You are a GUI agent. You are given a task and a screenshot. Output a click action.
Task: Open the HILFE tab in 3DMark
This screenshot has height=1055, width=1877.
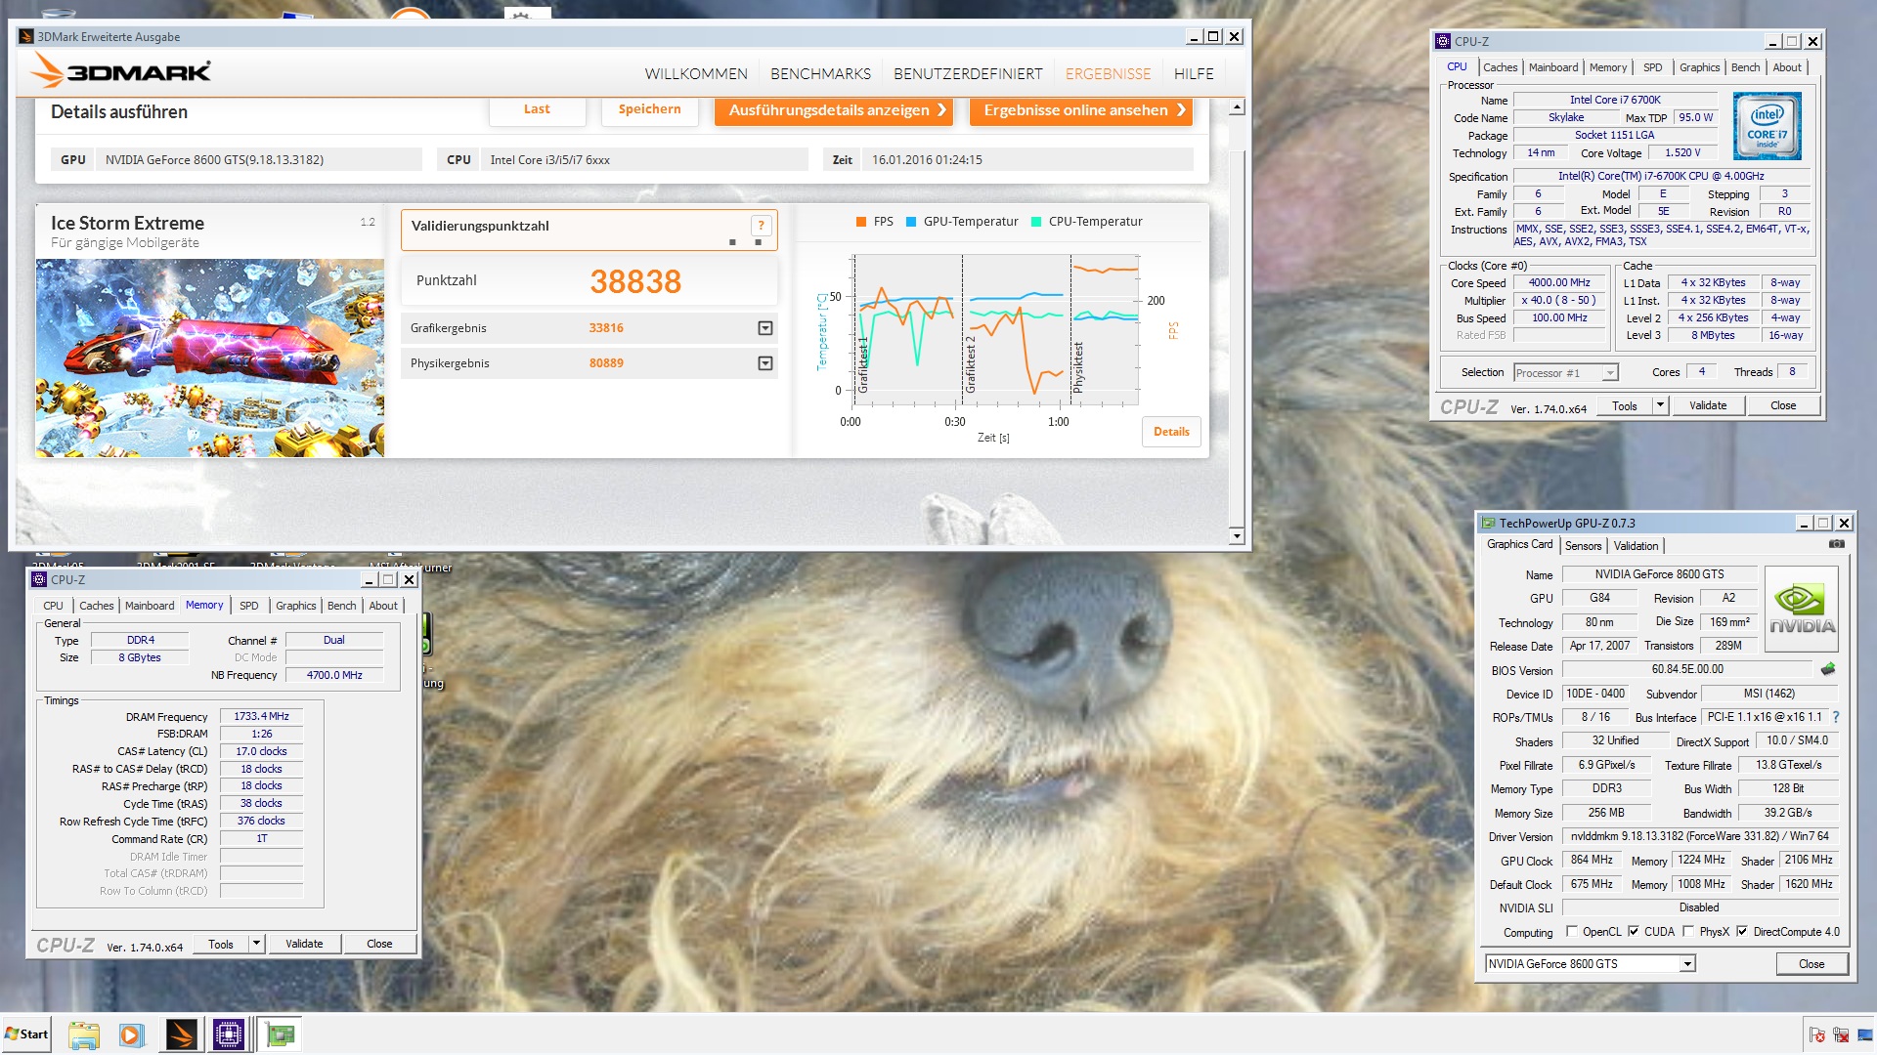tap(1194, 73)
